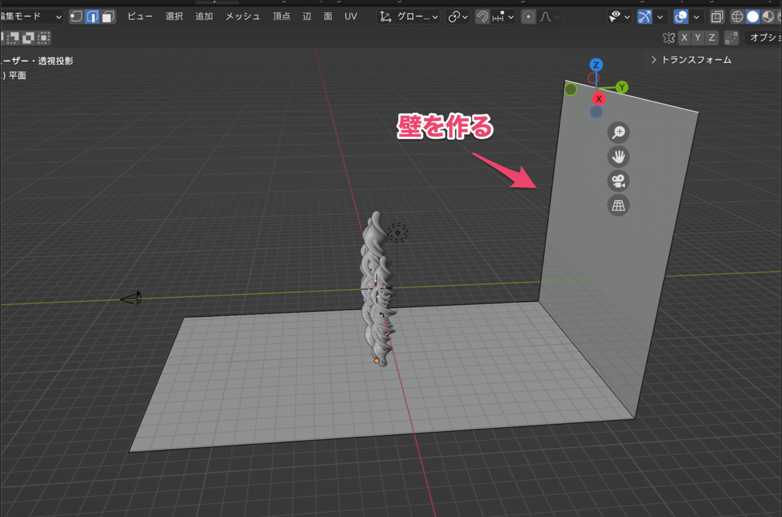Screen dimensions: 782x517
Task: Toggle Z axis mirror
Action: pyautogui.click(x=712, y=38)
